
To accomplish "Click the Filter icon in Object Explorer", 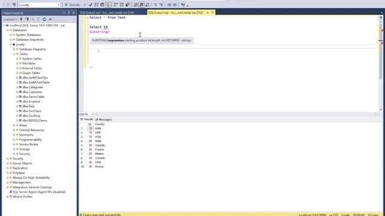I will click(38, 19).
